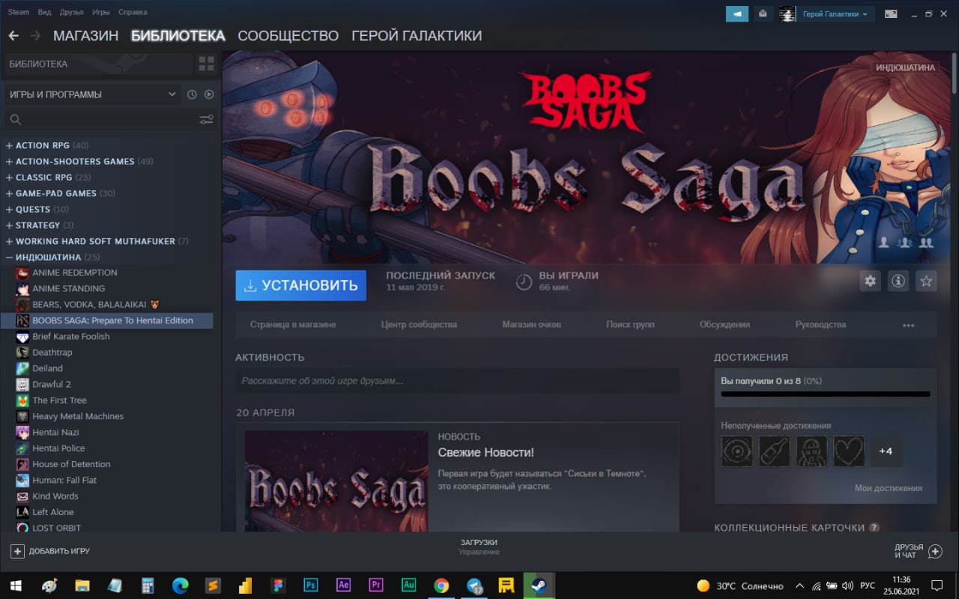Click the УСТАНОВИТЬ button
959x599 pixels.
point(300,285)
